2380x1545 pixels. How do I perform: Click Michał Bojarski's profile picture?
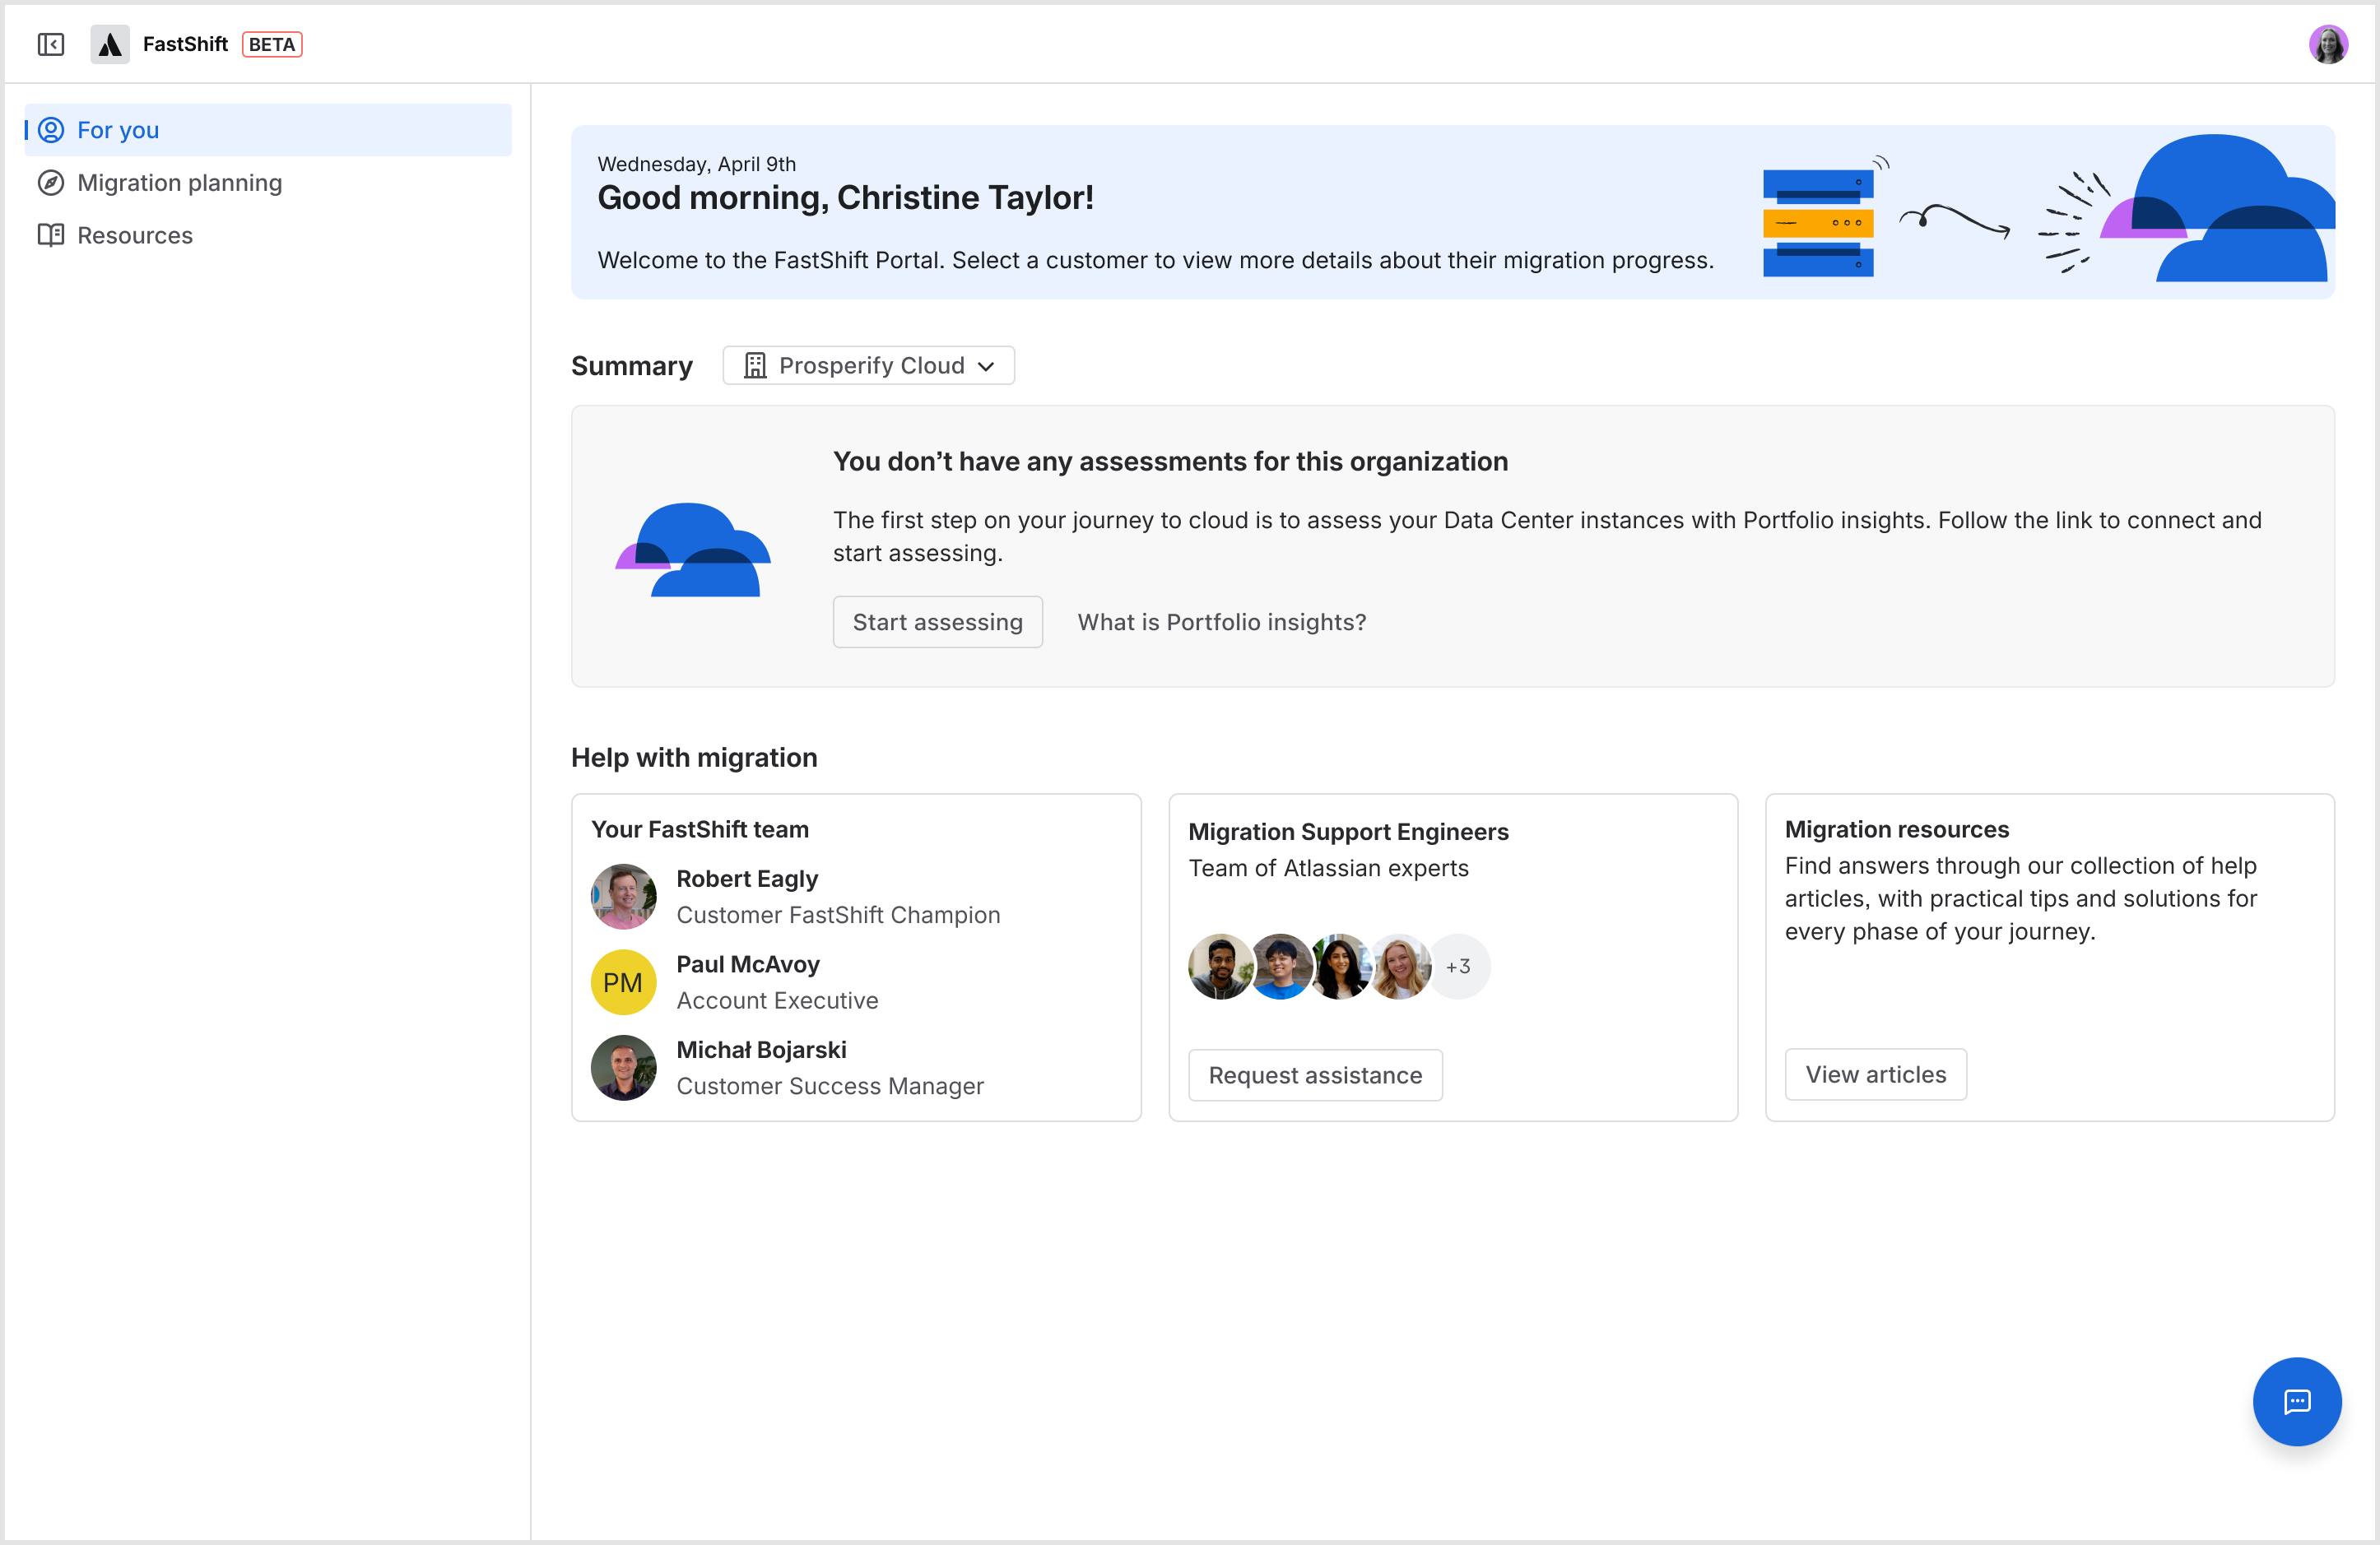(x=623, y=1067)
